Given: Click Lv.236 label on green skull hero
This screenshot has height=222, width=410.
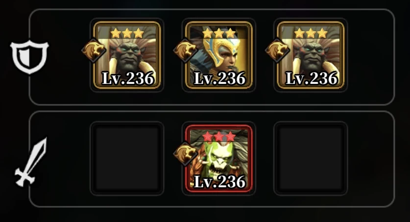Looking at the screenshot, I should (x=219, y=181).
